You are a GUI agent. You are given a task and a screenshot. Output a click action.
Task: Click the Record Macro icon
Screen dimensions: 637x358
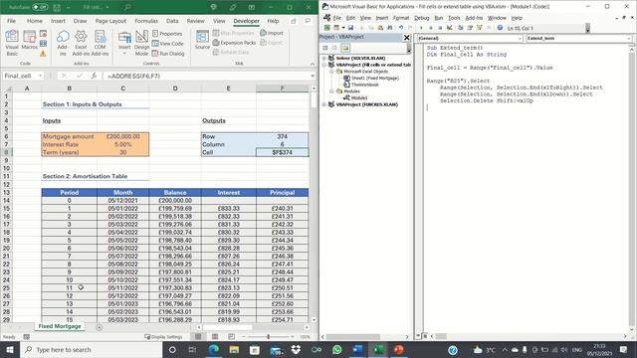(x=43, y=34)
